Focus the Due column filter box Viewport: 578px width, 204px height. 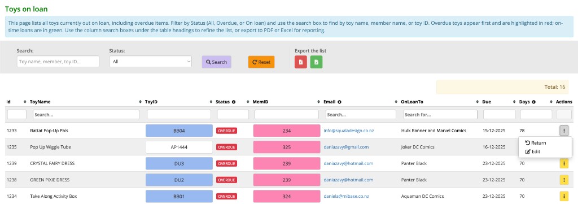tap(499, 115)
